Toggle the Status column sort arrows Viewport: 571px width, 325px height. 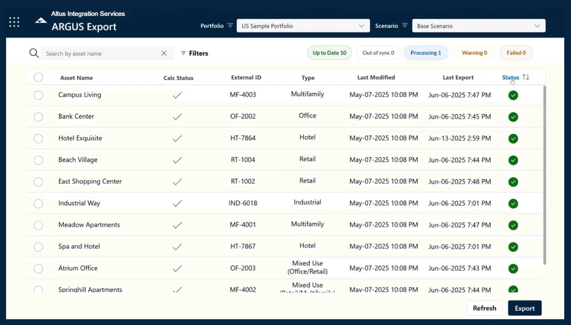click(x=526, y=77)
